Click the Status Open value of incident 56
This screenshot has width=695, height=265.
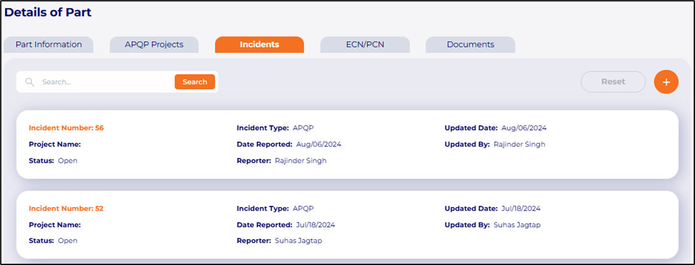click(x=67, y=161)
